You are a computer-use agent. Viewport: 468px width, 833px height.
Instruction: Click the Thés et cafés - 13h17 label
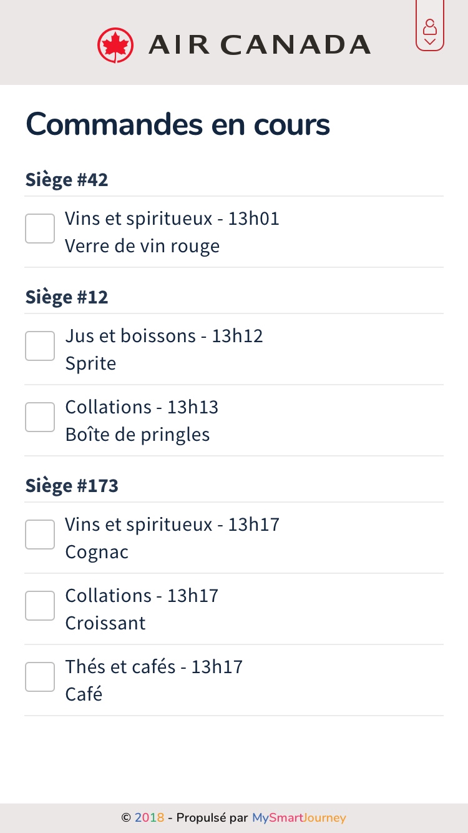coord(154,667)
